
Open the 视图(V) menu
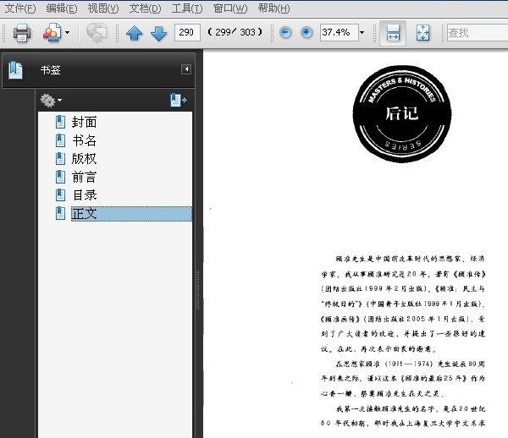(103, 8)
